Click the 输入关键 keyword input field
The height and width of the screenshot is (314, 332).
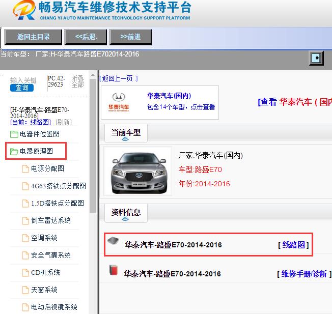click(23, 80)
